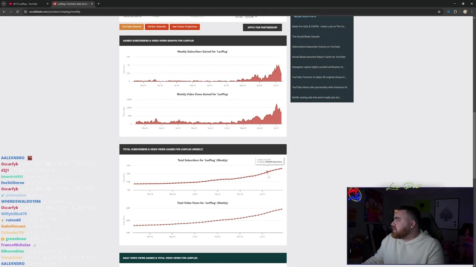View site information icon in address bar
476x267 pixels.
26,11
